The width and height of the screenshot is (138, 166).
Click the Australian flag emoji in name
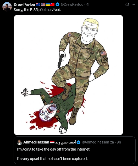click(x=38, y=4)
